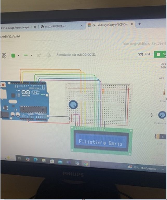Click the potentiometer knob on the breadboard
The width and height of the screenshot is (167, 200).
(73, 105)
